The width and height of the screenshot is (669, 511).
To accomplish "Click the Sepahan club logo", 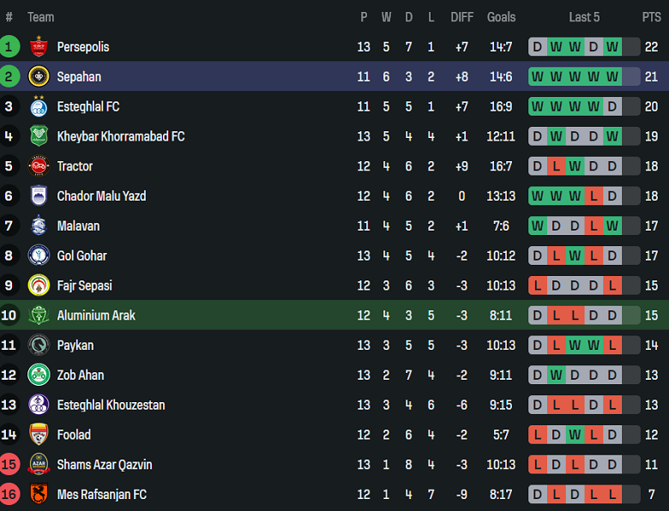I will coord(39,77).
